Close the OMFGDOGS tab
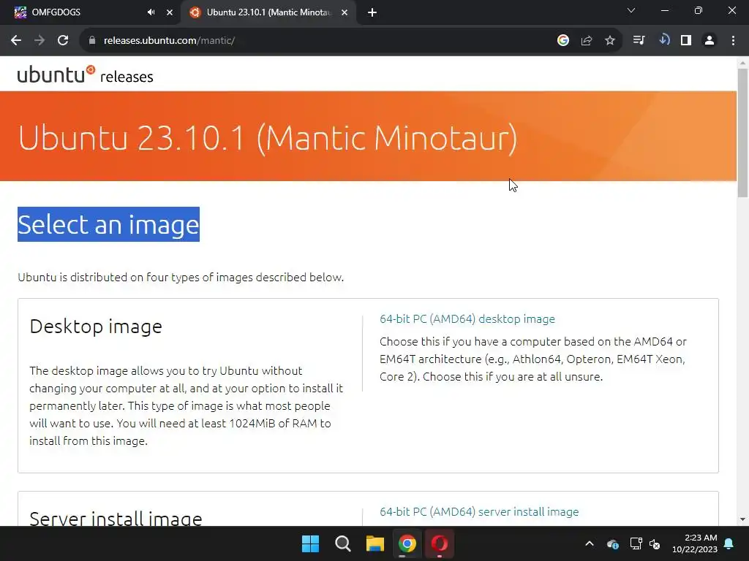 (170, 12)
